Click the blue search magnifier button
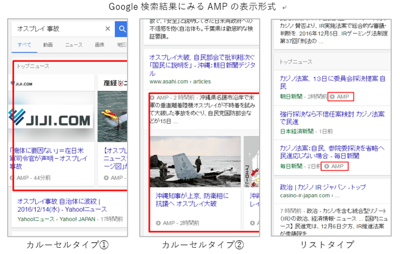Viewport: 400px width, 254px height. [x=121, y=29]
